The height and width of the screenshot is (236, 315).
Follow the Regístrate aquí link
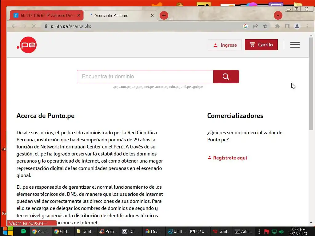[227, 158]
